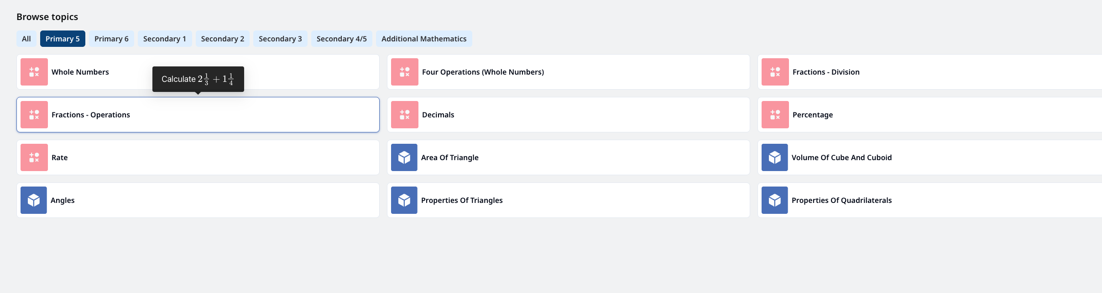This screenshot has width=1102, height=293.
Task: Switch to the All topics filter
Action: (26, 39)
